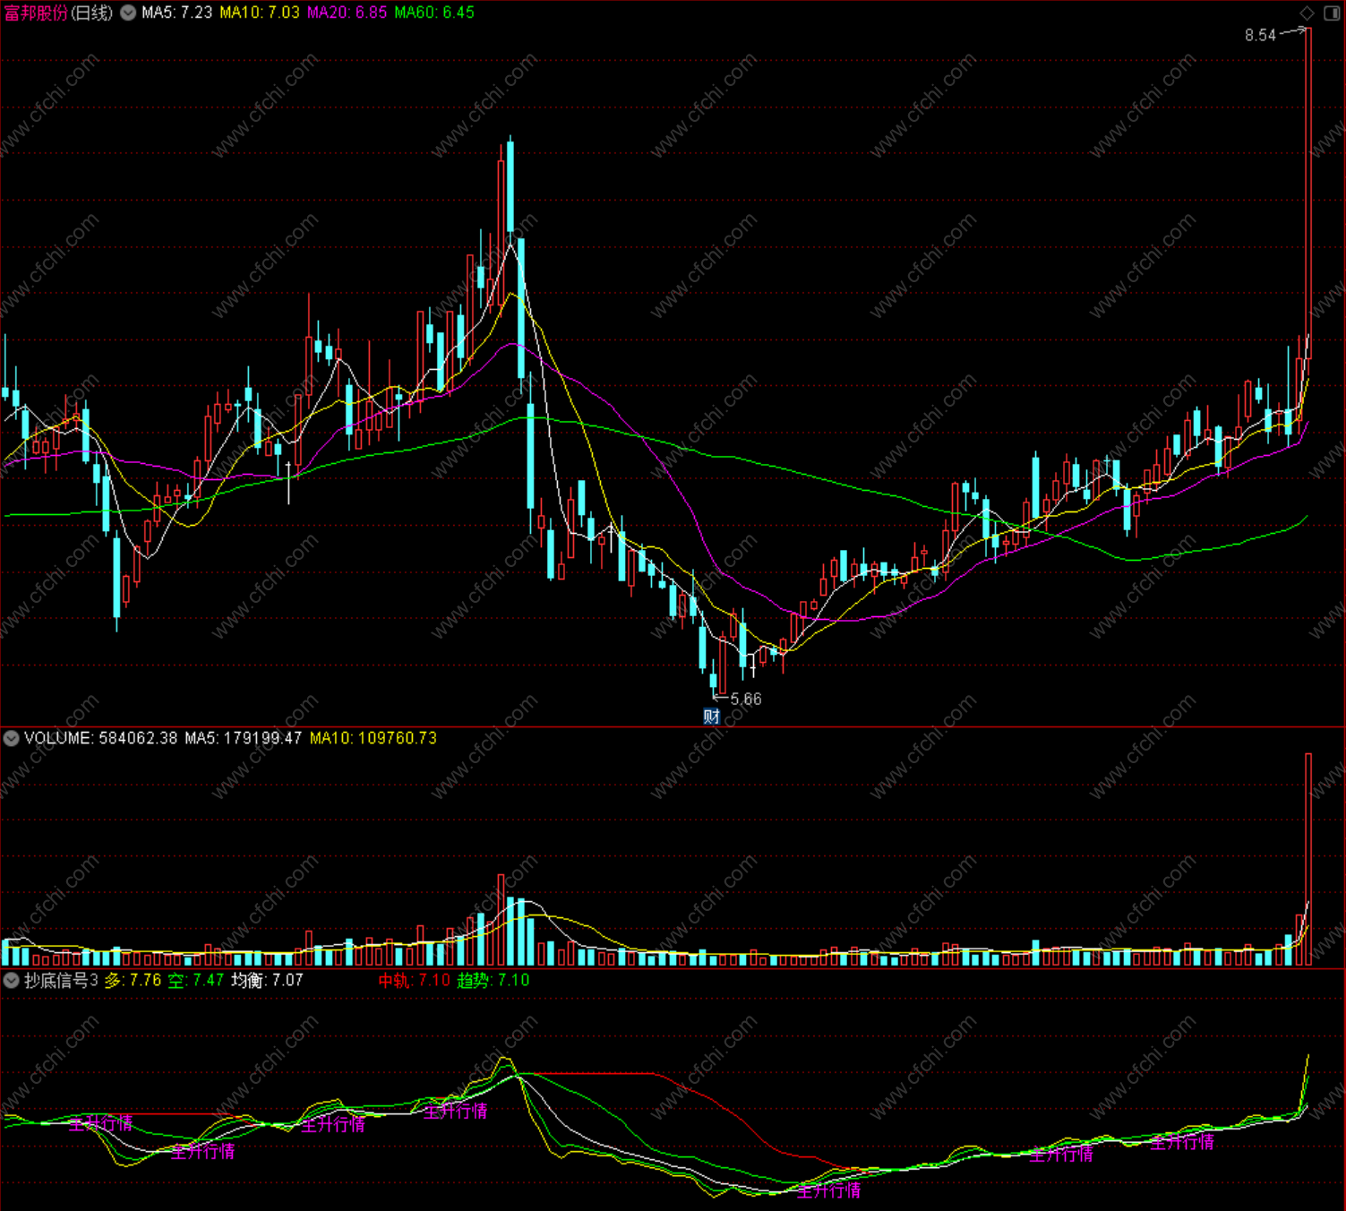Click the 8.54 high price annotation
The width and height of the screenshot is (1346, 1211).
click(1260, 35)
